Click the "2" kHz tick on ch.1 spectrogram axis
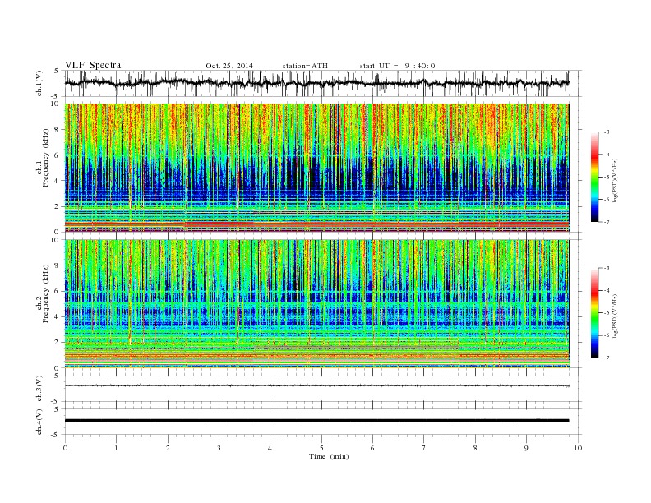Viewport: 651px width, 503px height. 58,206
